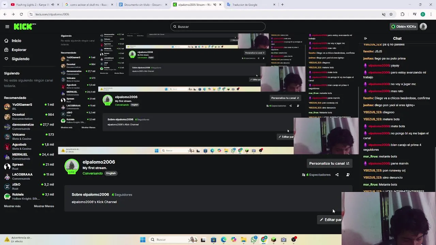
Task: Click muted site sound icon in address bar
Action: (x=384, y=14)
